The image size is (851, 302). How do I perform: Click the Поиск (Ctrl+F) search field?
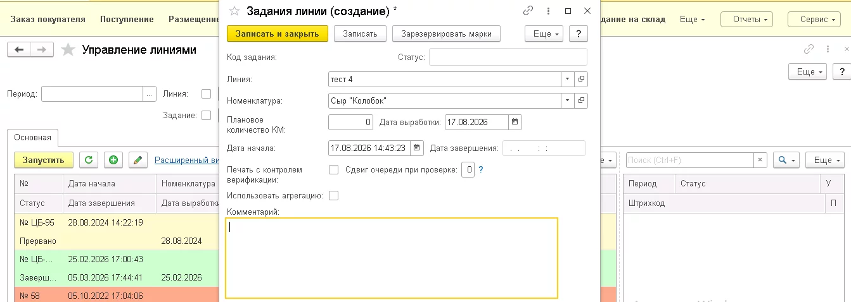click(x=689, y=160)
